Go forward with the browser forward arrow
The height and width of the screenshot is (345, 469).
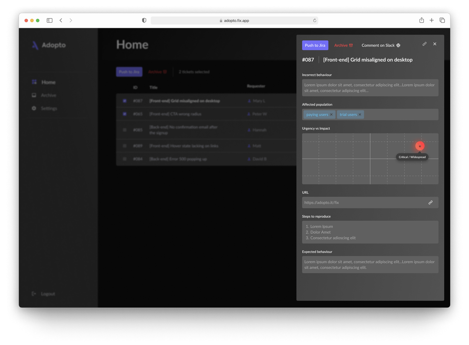[x=71, y=20]
